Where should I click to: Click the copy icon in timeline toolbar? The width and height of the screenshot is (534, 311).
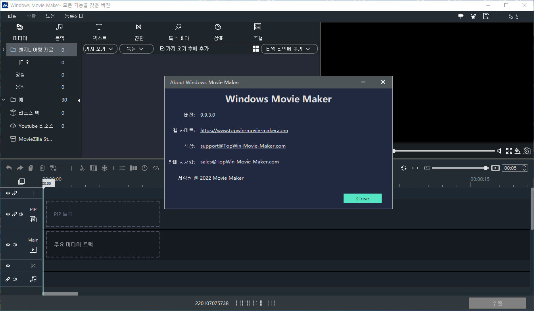pyautogui.click(x=31, y=168)
